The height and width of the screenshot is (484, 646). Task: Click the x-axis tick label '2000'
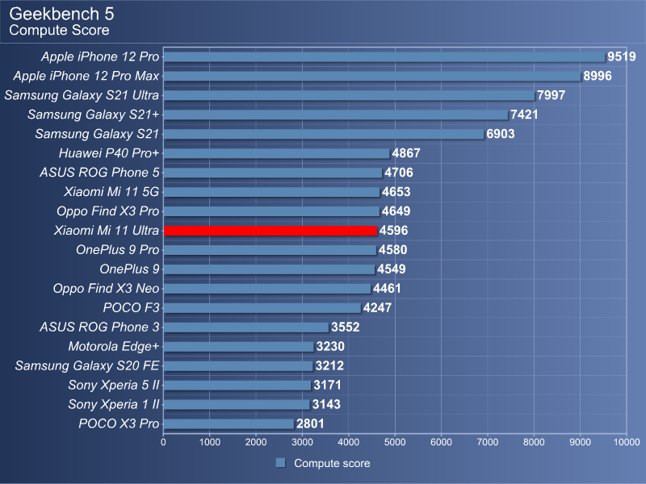click(x=256, y=442)
